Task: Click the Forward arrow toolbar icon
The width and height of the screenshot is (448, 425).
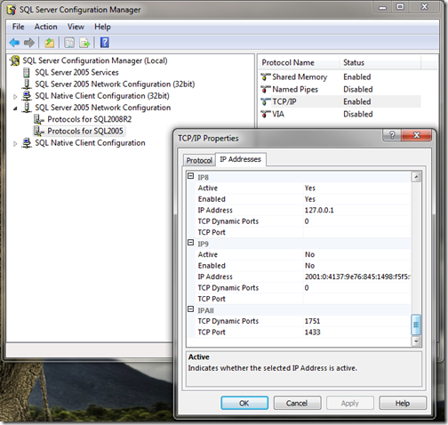Action: pyautogui.click(x=29, y=43)
